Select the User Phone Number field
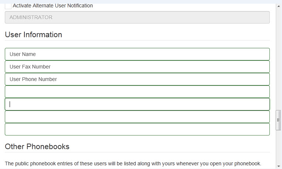The height and width of the screenshot is (169, 282). click(137, 79)
